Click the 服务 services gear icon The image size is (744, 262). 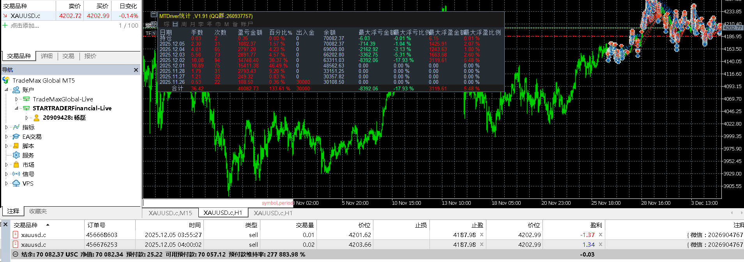[16, 155]
